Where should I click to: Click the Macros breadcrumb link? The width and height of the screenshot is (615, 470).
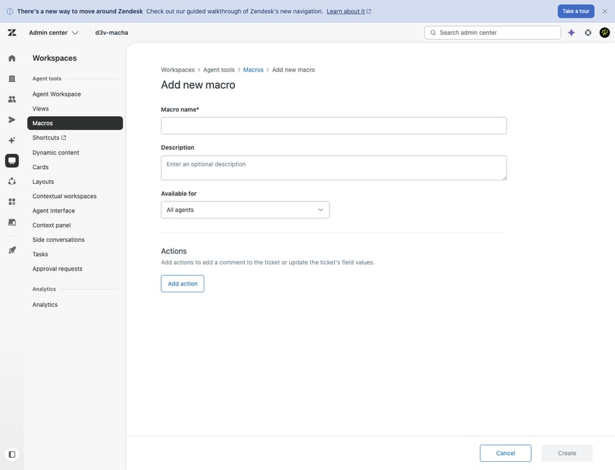pos(253,70)
